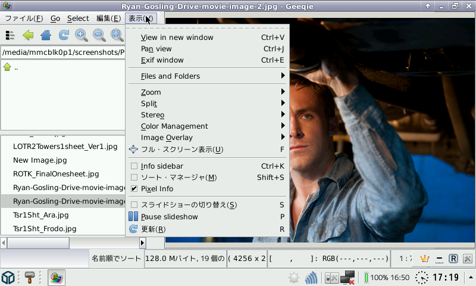Expand the Split submenu
Viewport: 476px width, 286px height.
(207, 103)
